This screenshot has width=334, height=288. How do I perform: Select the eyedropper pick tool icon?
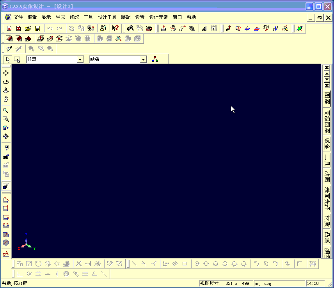(9, 48)
